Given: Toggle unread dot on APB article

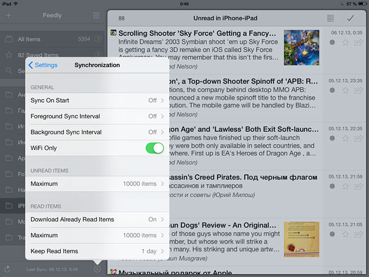Looking at the screenshot, I should [332, 90].
